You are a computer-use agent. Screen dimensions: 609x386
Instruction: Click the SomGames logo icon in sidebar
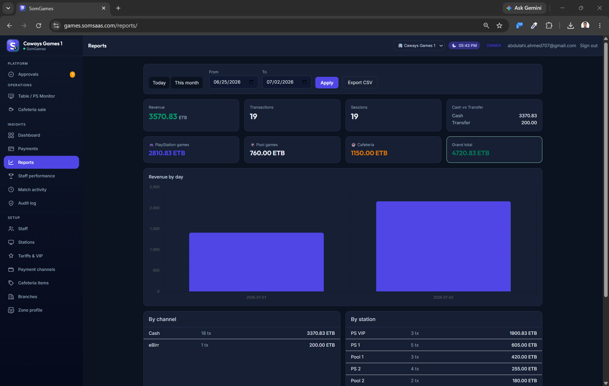[x=13, y=46]
